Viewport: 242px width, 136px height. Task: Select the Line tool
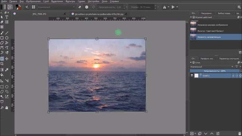click(x=7, y=33)
